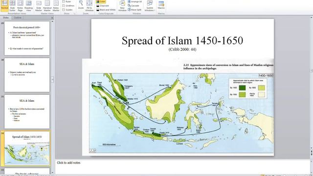
Task: Click Fit to Window
Action: pyautogui.click(x=89, y=5)
